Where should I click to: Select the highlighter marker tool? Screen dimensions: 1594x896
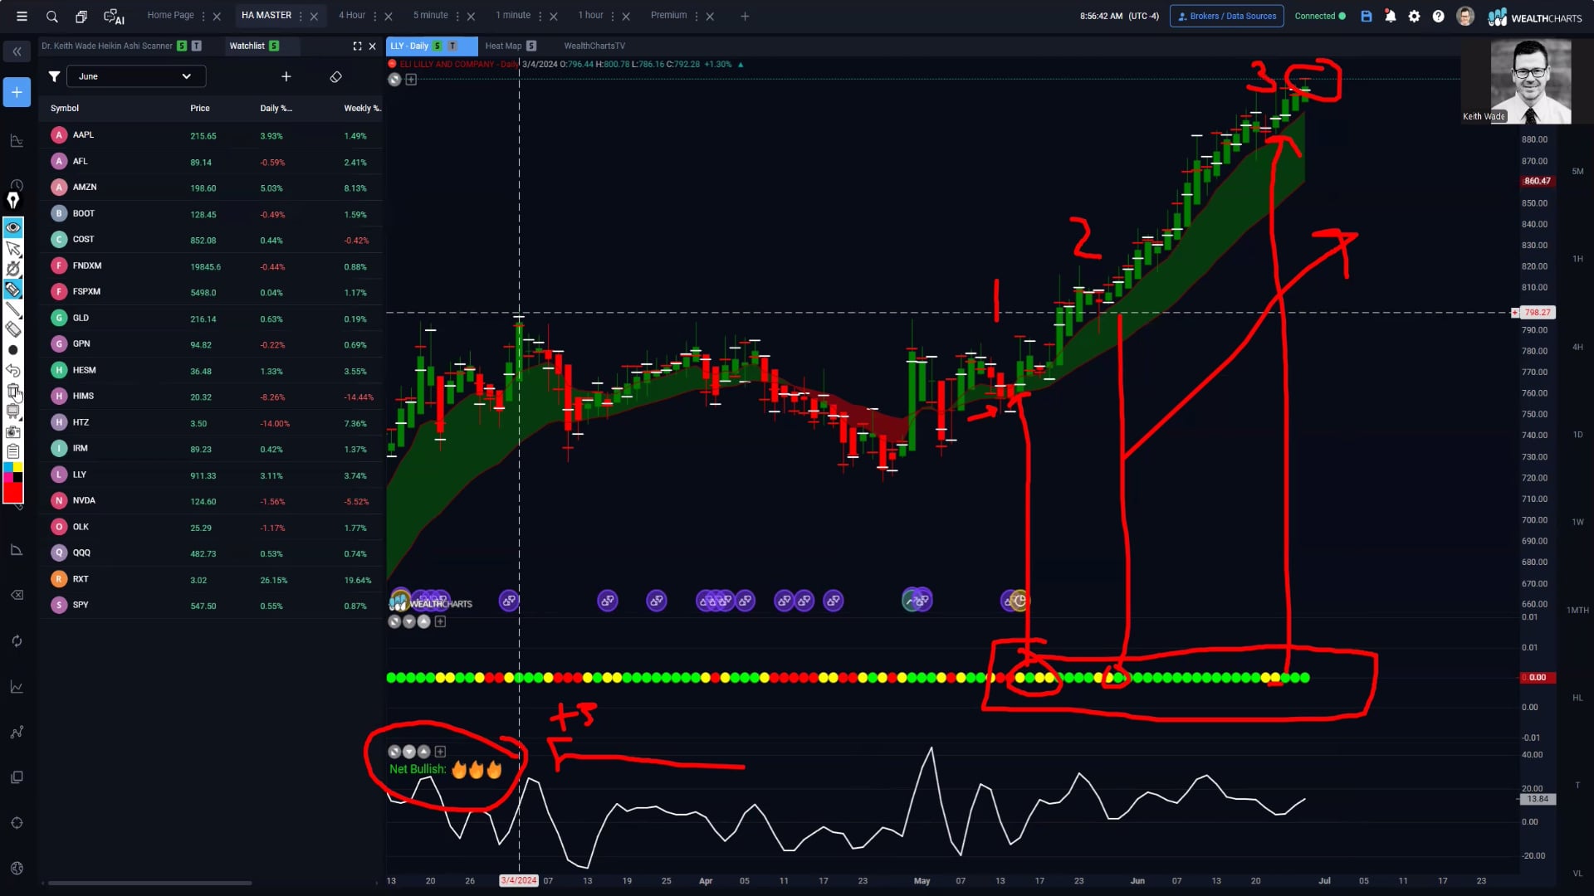click(13, 289)
